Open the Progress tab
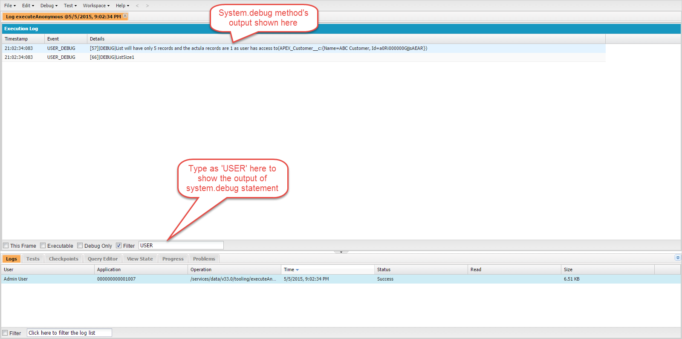 pos(173,259)
